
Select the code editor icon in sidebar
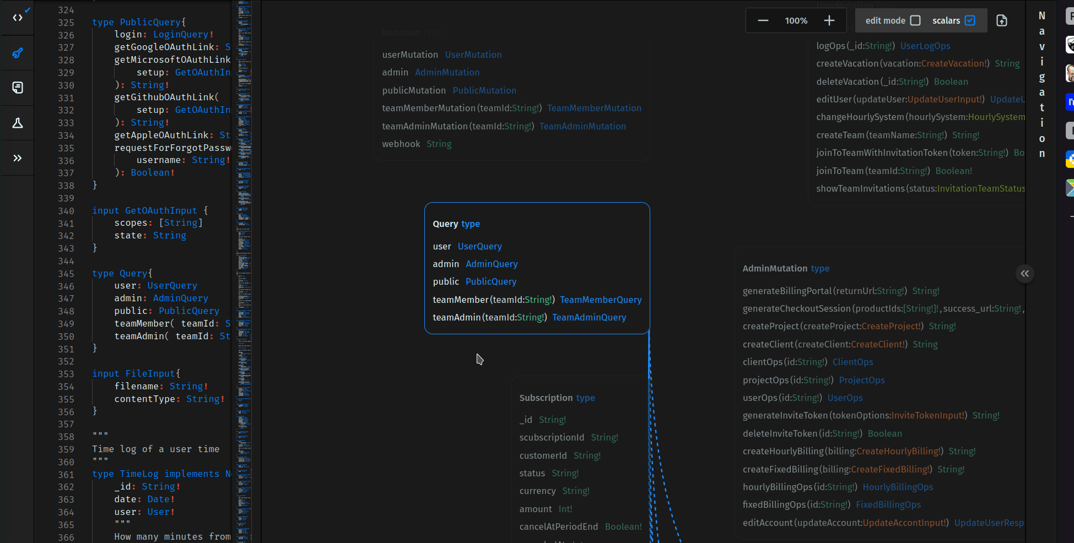(17, 17)
